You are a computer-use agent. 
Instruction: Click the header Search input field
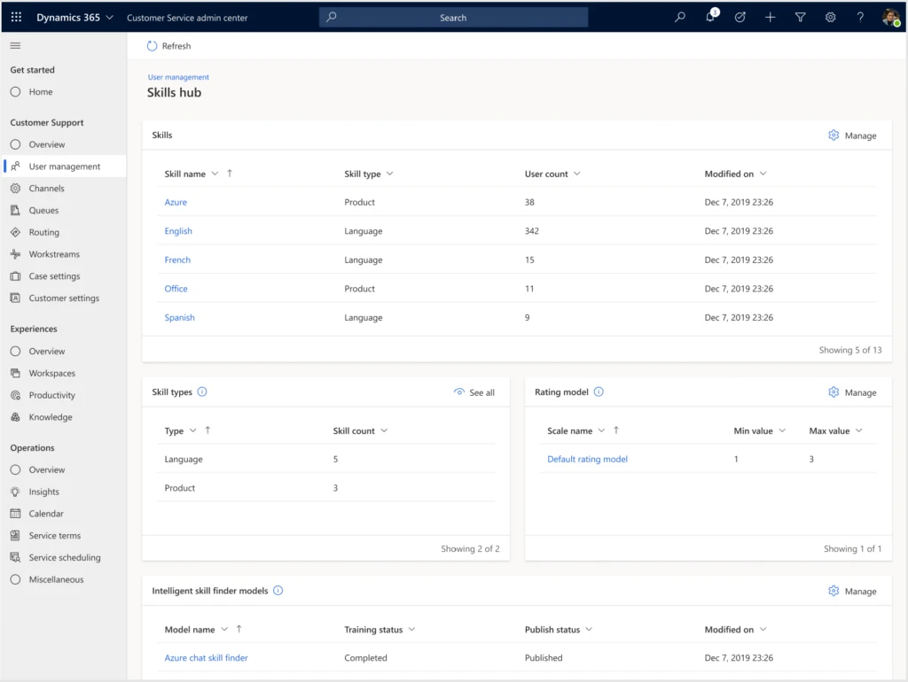[453, 18]
